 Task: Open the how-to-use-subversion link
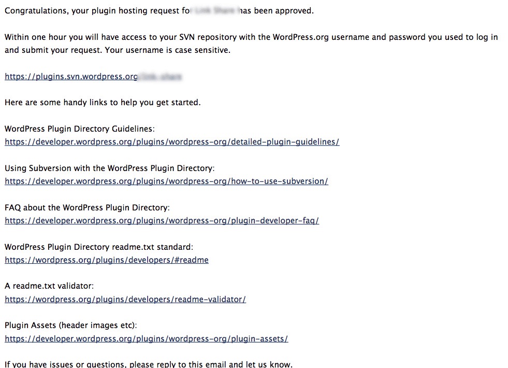pos(166,181)
